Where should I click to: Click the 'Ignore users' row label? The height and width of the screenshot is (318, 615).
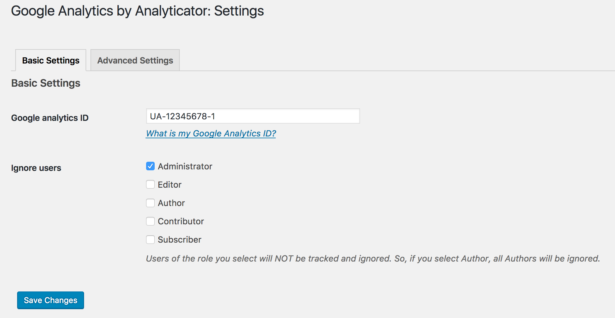36,168
